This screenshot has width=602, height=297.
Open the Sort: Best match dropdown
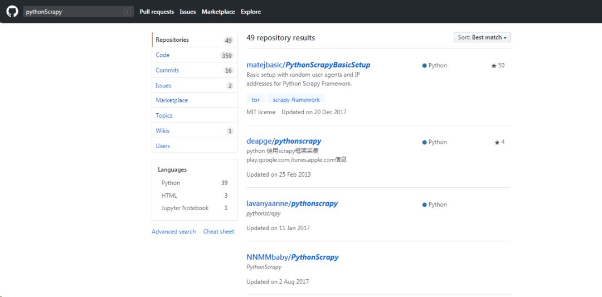tap(482, 37)
